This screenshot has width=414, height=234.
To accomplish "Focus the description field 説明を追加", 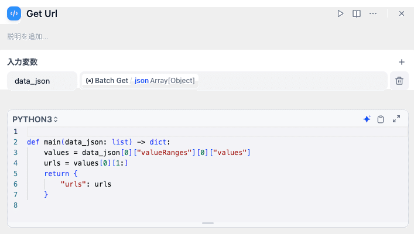I will pos(28,36).
